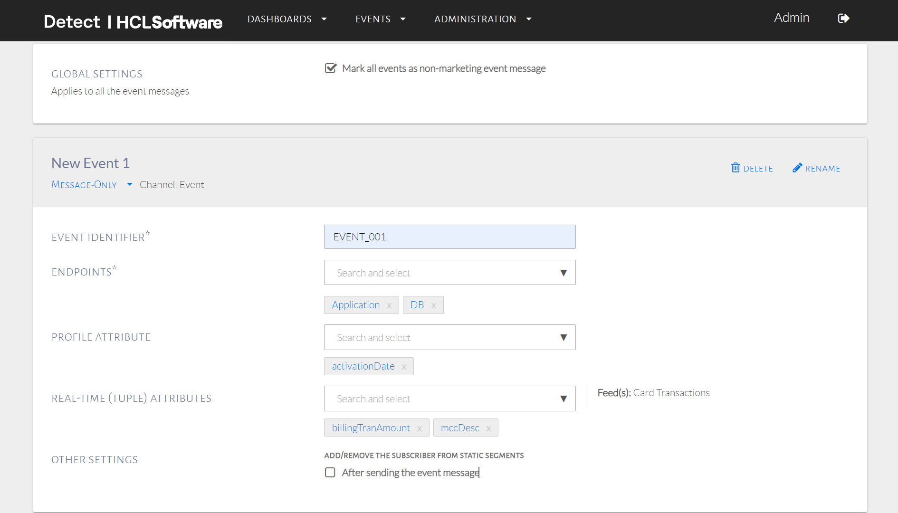Image resolution: width=898 pixels, height=513 pixels.
Task: Expand the Endpoints search dropdown
Action: 563,273
